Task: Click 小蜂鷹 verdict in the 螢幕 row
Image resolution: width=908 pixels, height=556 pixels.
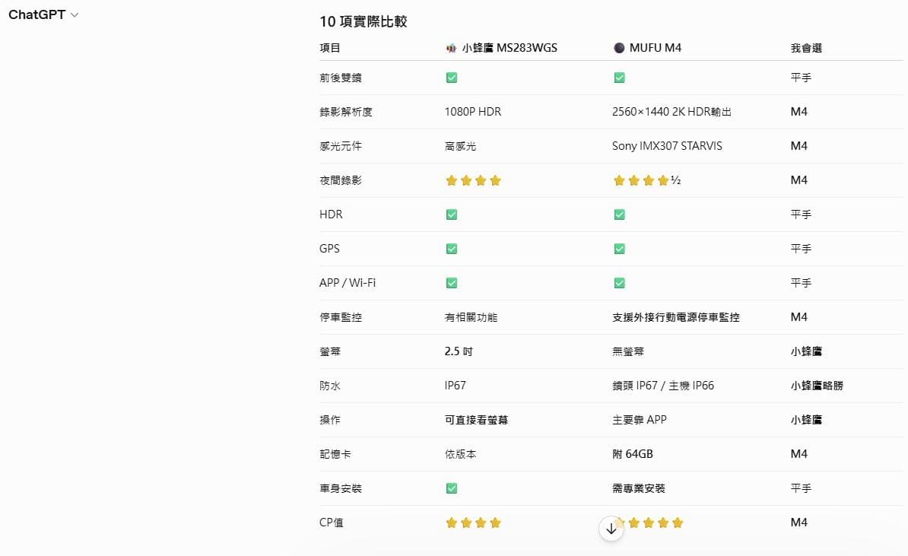Action: click(806, 351)
